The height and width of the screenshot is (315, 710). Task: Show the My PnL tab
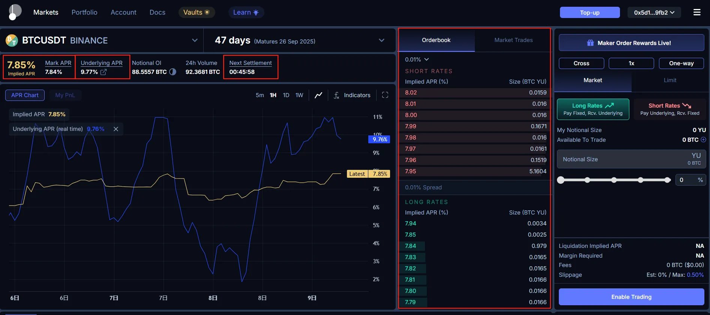click(65, 95)
